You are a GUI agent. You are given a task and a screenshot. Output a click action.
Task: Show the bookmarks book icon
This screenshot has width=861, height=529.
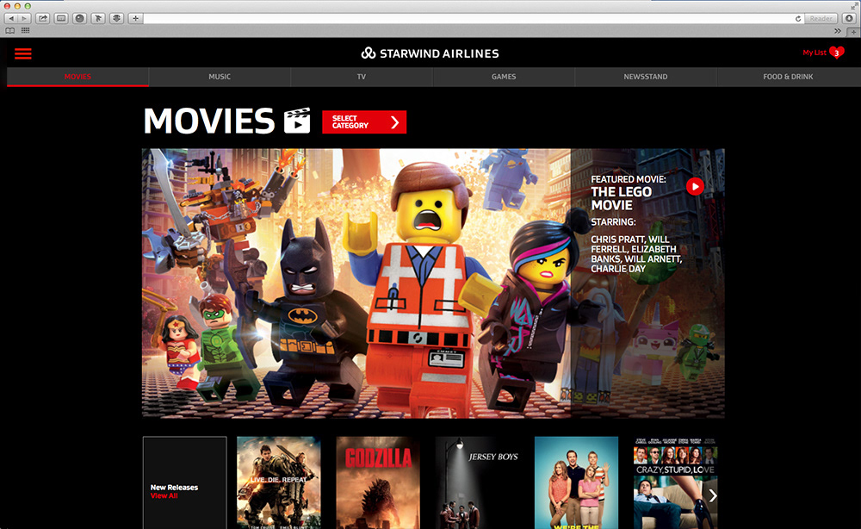9,31
